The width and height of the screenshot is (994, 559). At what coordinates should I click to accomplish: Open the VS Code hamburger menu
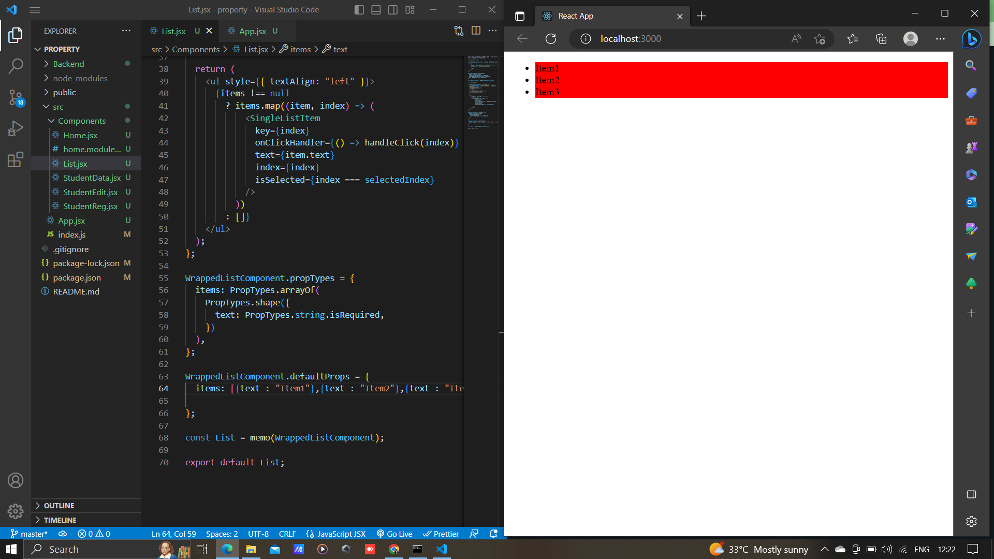(x=35, y=10)
